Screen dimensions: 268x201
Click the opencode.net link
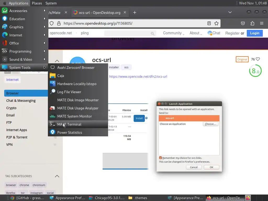pyautogui.click(x=61, y=33)
